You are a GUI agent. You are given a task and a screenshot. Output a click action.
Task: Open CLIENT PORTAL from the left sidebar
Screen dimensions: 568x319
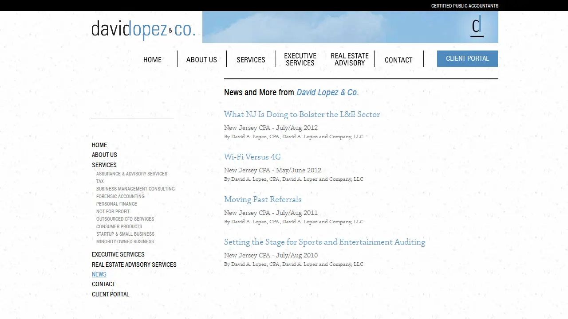110,294
